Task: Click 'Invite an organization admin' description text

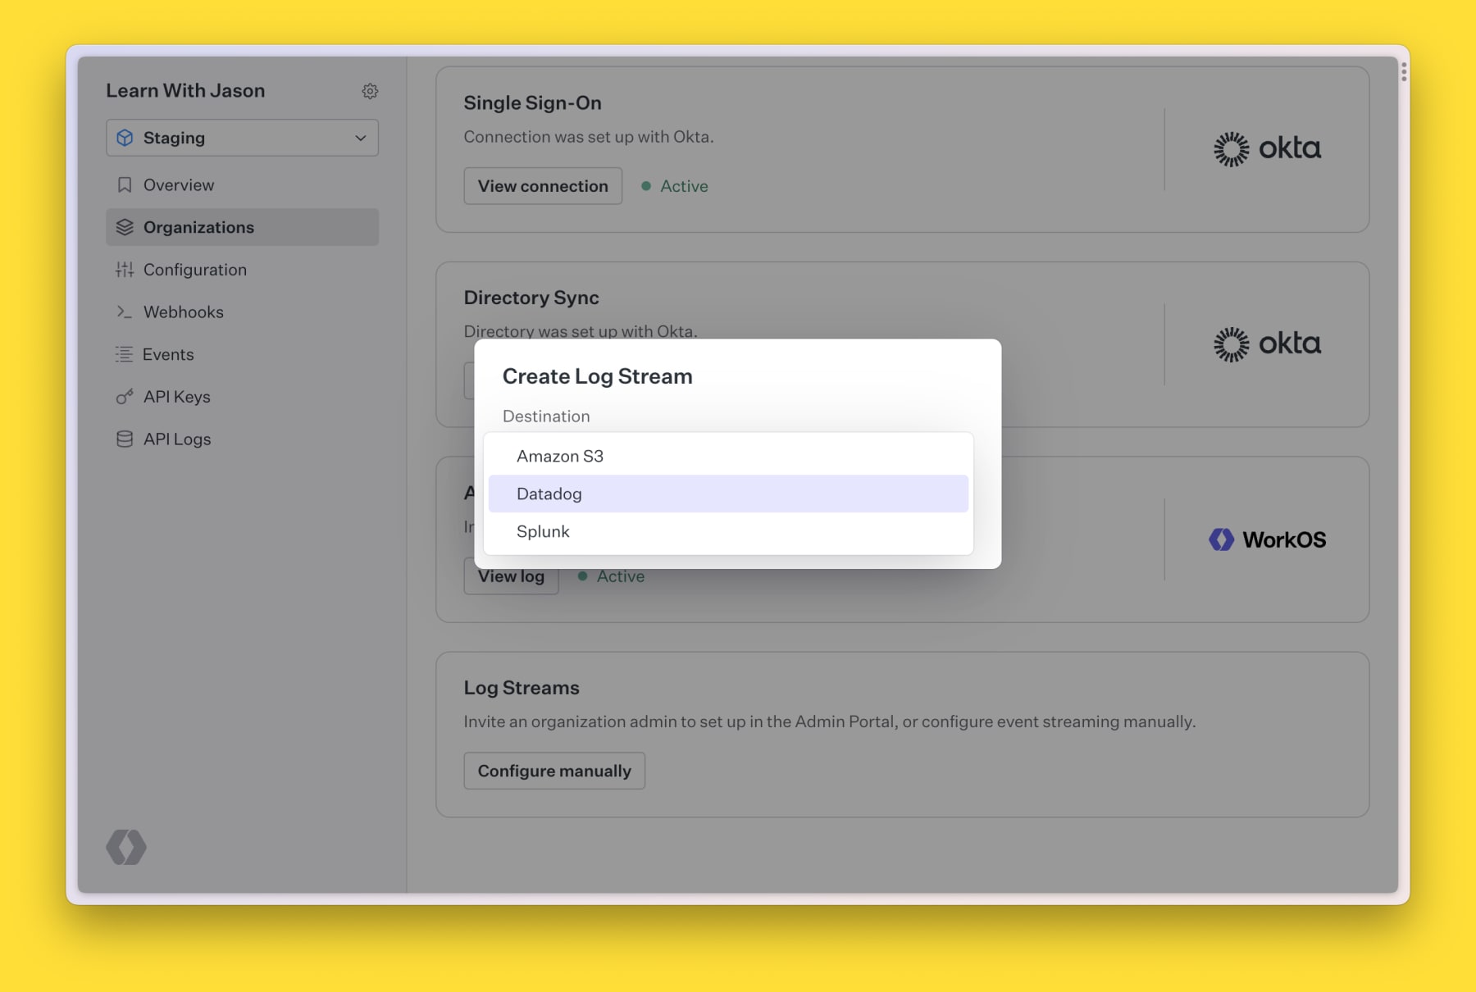Action: (829, 721)
